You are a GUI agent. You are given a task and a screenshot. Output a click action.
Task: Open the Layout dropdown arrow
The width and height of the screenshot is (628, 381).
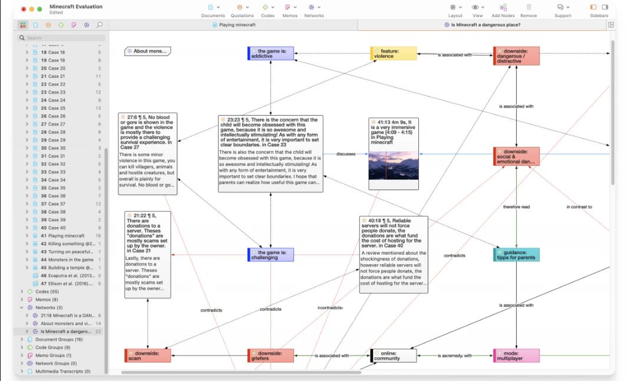460,7
